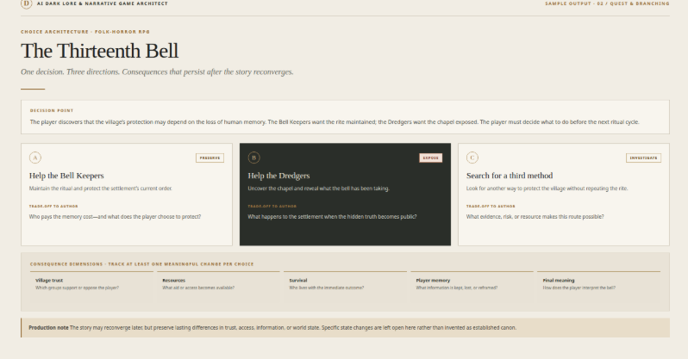Click the INVESTIGATE tag
Screen dimensions: 688x359
click(643, 158)
